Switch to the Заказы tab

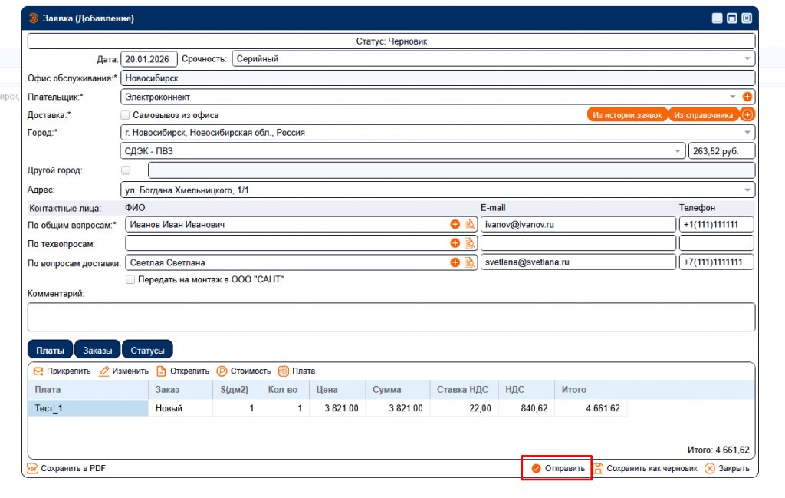[97, 350]
